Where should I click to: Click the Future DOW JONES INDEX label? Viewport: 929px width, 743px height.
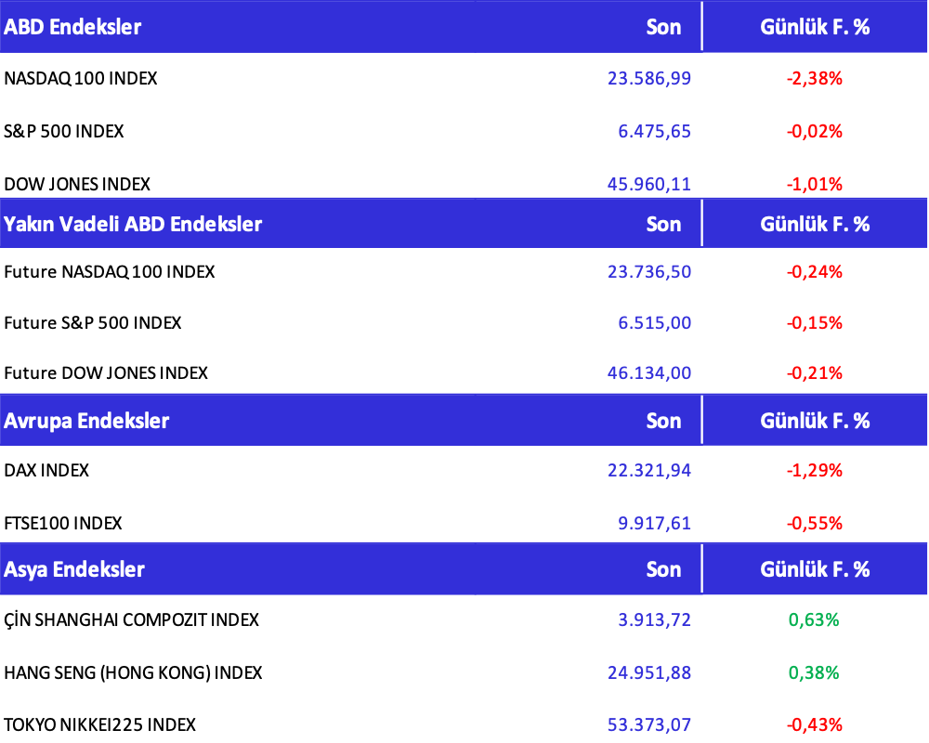[x=106, y=373]
